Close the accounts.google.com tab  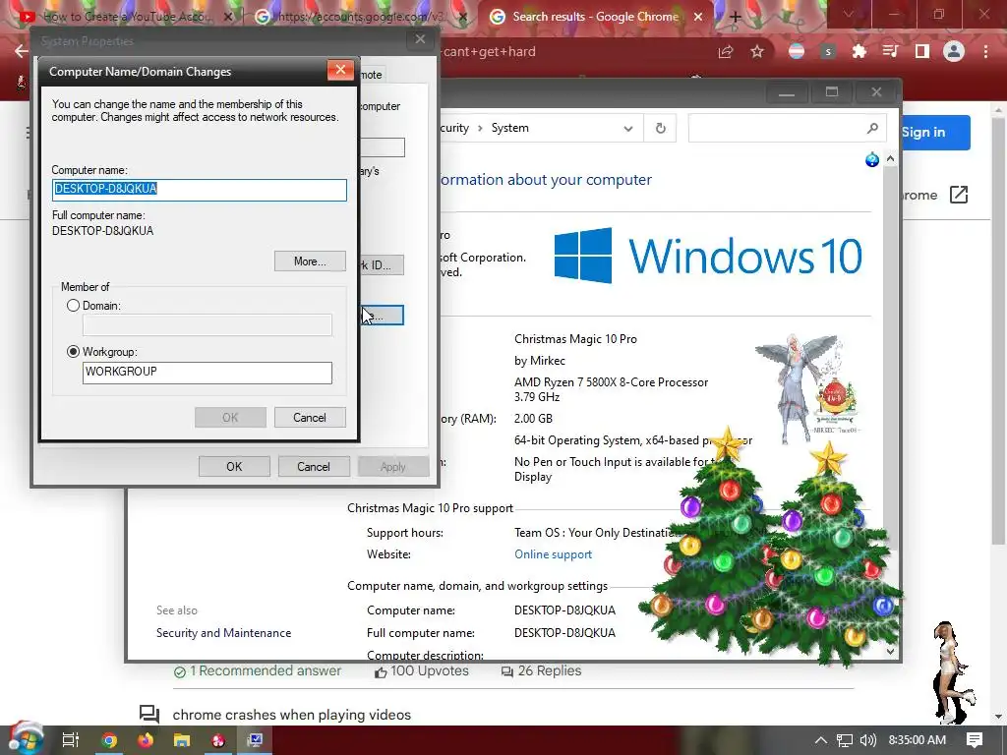pos(463,17)
